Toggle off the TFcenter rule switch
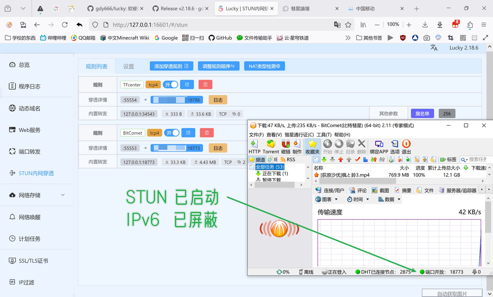This screenshot has height=297, width=493. click(x=170, y=85)
